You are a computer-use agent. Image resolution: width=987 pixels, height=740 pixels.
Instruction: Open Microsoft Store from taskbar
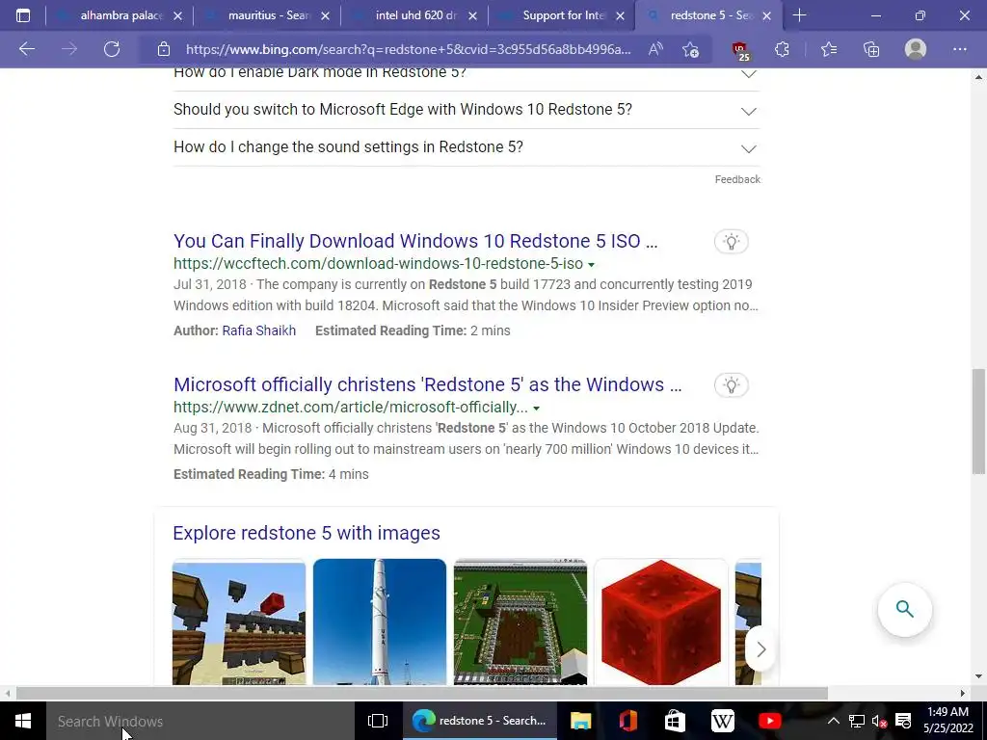pos(675,721)
